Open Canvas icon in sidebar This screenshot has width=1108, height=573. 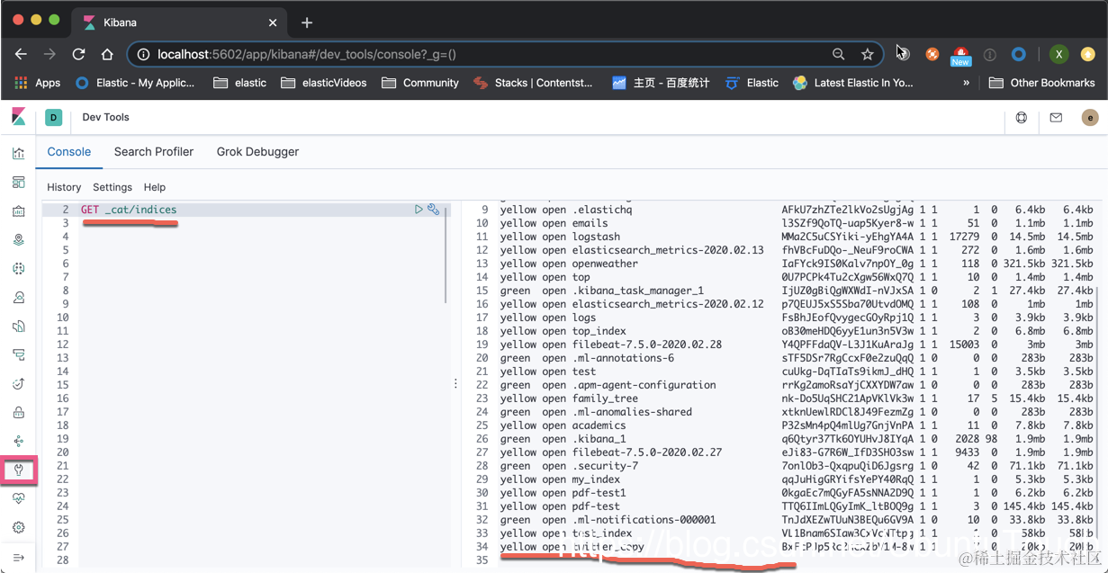[18, 211]
